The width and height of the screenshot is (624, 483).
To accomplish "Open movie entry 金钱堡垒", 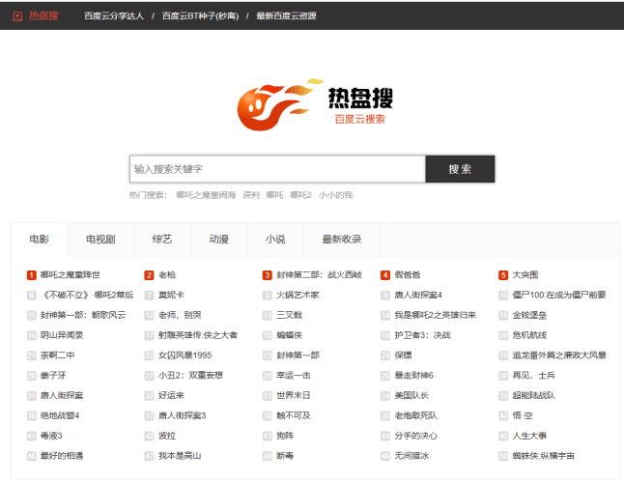I will click(x=529, y=315).
